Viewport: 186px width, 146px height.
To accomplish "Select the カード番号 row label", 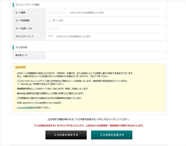I will [x=20, y=13].
